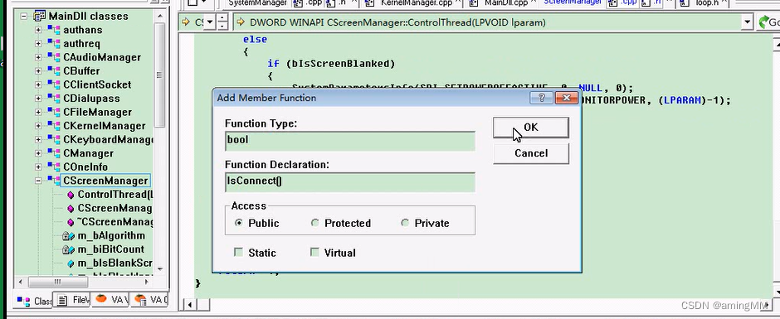Click class tree vertical scrollbar thumb
The height and width of the screenshot is (319, 780).
159,75
